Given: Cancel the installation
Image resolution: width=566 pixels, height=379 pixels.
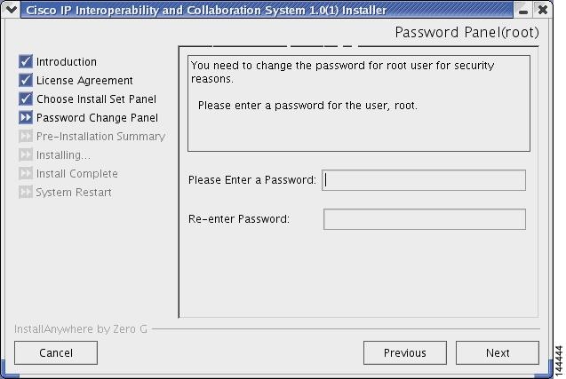Looking at the screenshot, I should click(56, 352).
